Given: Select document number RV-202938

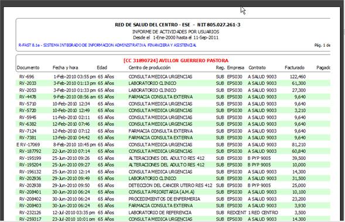Looking at the screenshot, I should click(x=30, y=186).
